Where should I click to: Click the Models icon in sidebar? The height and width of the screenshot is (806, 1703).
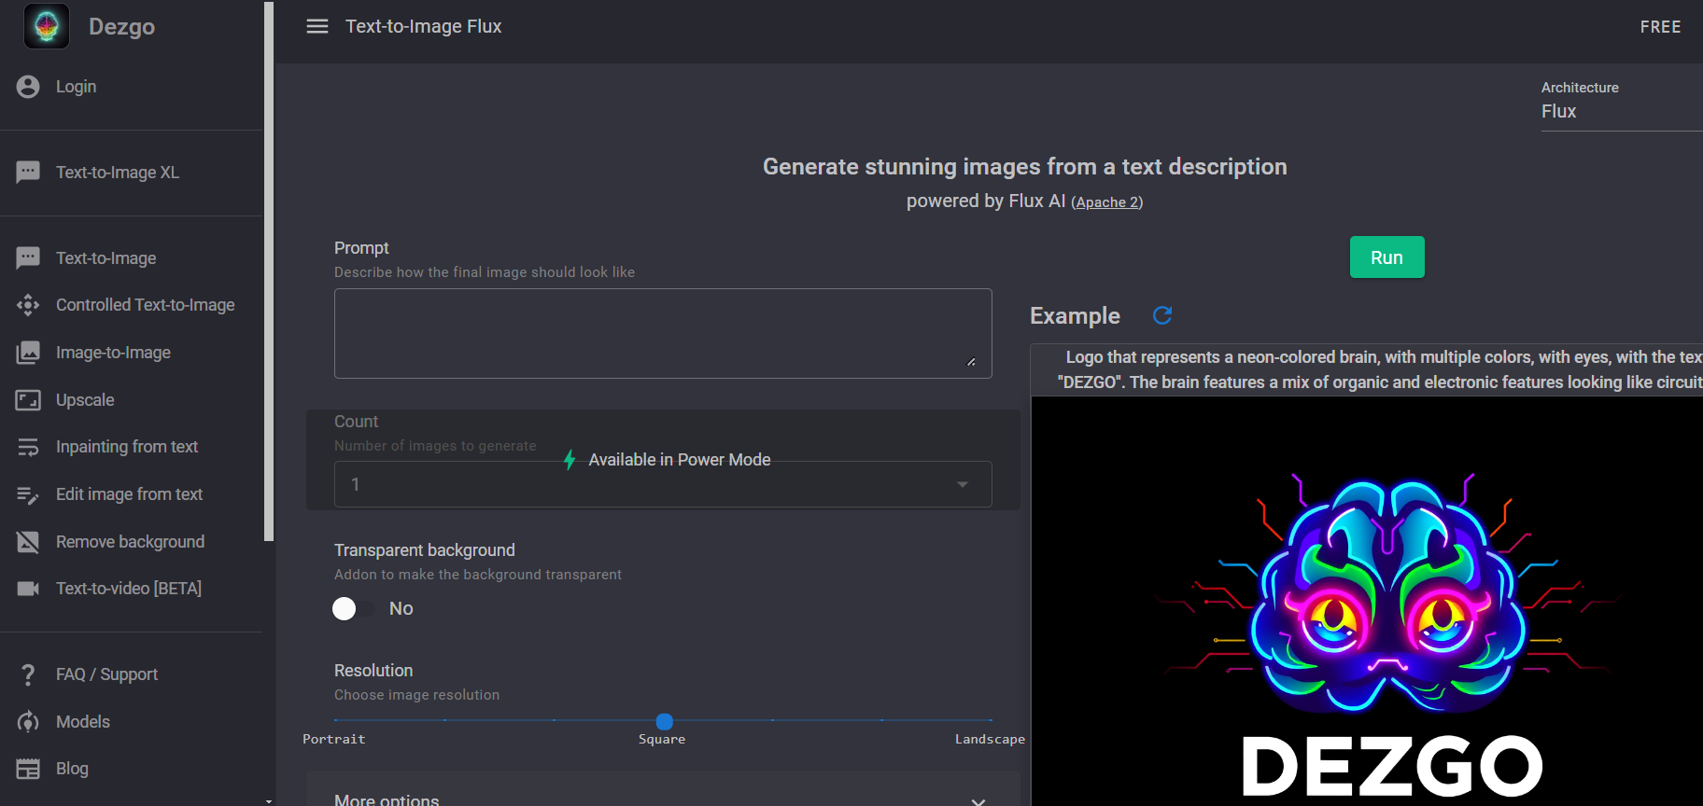pyautogui.click(x=28, y=722)
